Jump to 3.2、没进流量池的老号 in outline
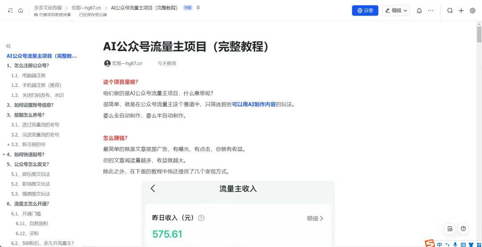This screenshot has height=247, width=482. 35,135
